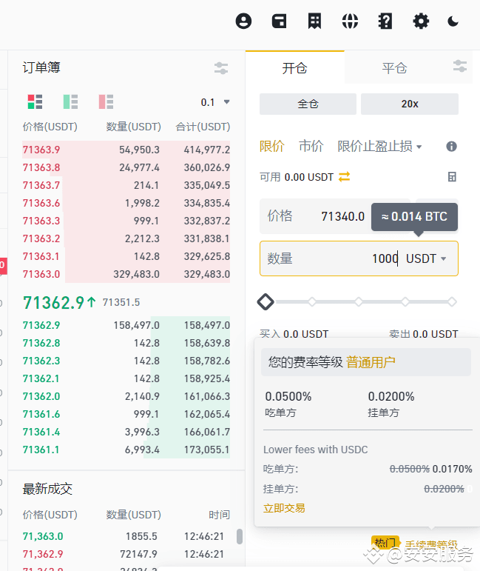The image size is (480, 571).
Task: Open the calculator icon
Action: click(x=452, y=177)
